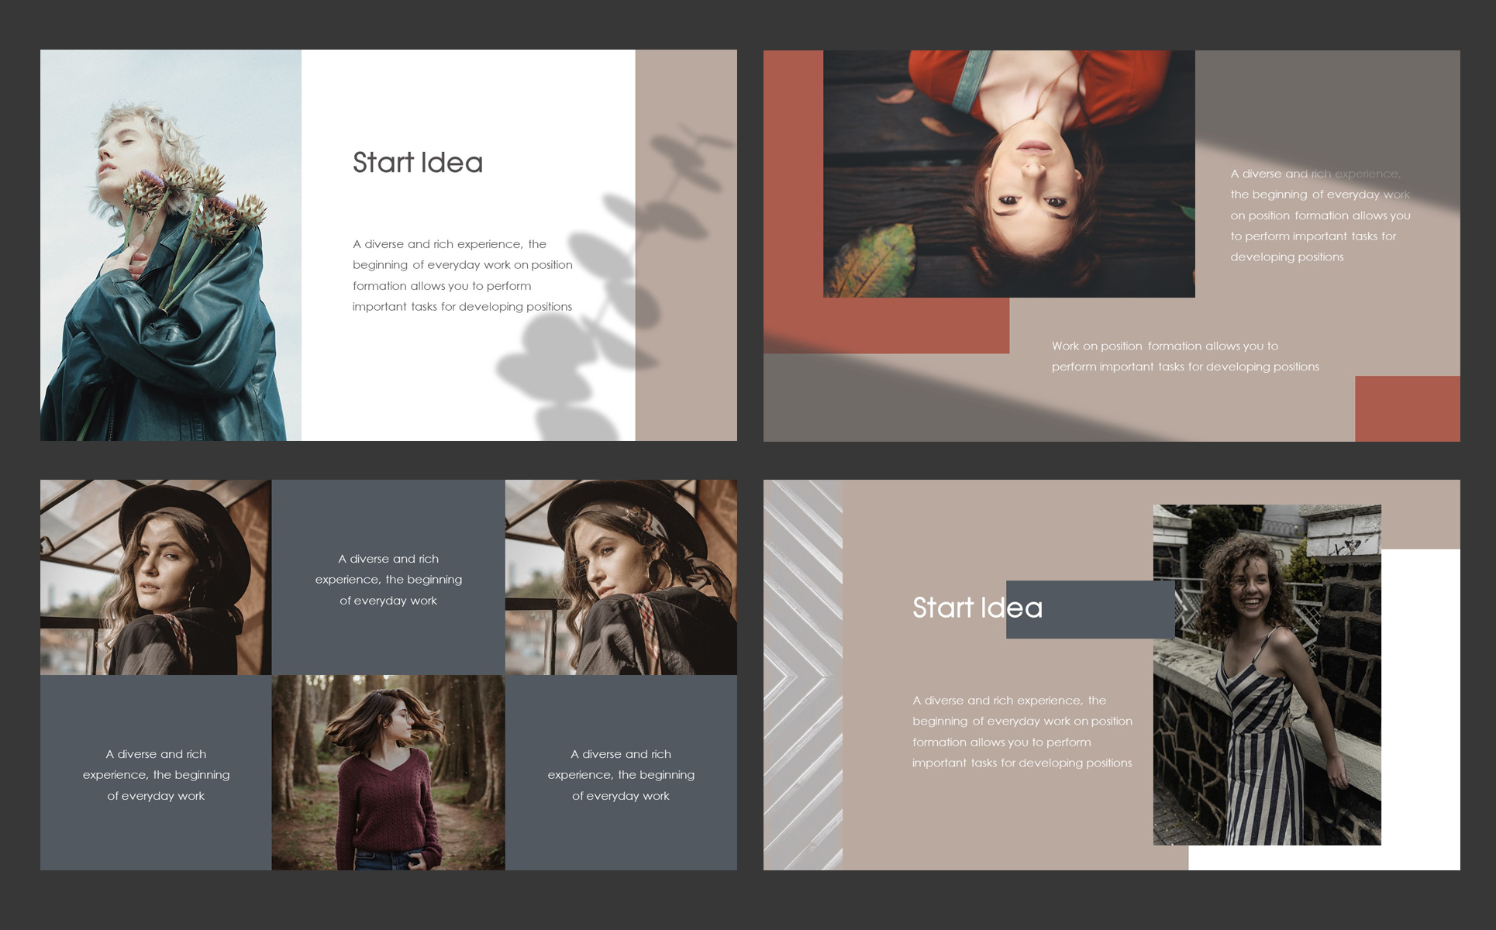This screenshot has height=930, width=1496.
Task: Click the paragraph under the white slide's 'Start Idea'
Action: (463, 275)
